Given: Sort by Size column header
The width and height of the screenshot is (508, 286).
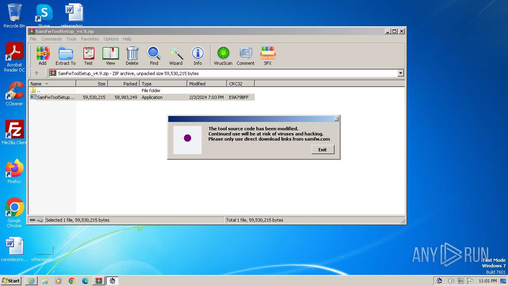Looking at the screenshot, I should [x=92, y=84].
